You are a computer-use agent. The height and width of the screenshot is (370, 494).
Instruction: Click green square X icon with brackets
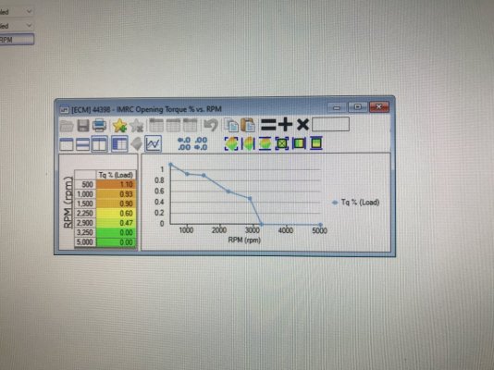(281, 143)
